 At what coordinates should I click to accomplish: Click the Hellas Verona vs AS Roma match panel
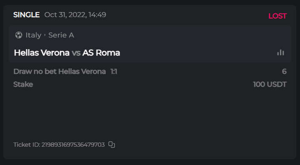150,44
